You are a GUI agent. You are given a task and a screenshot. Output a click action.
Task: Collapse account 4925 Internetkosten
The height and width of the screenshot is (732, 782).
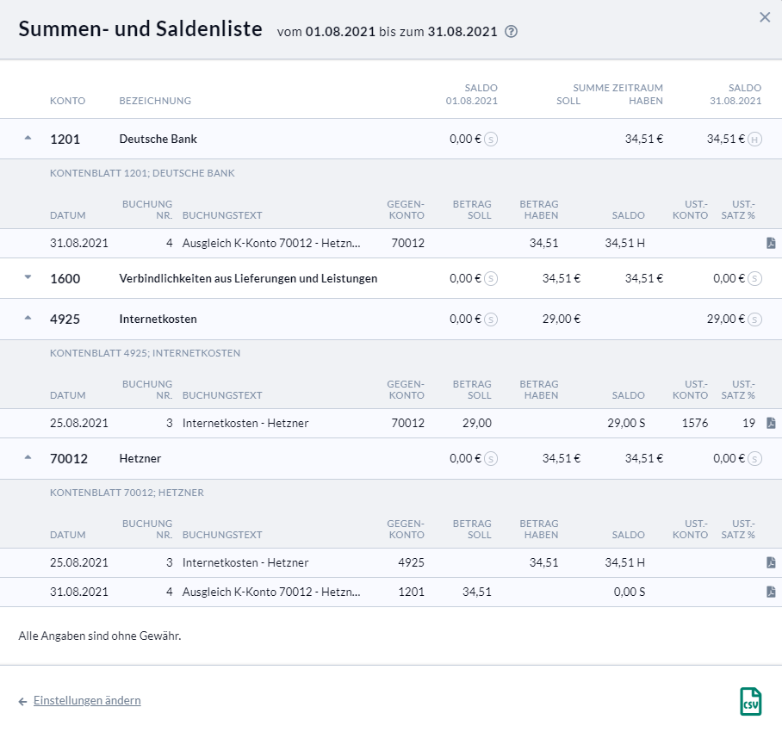coord(28,319)
